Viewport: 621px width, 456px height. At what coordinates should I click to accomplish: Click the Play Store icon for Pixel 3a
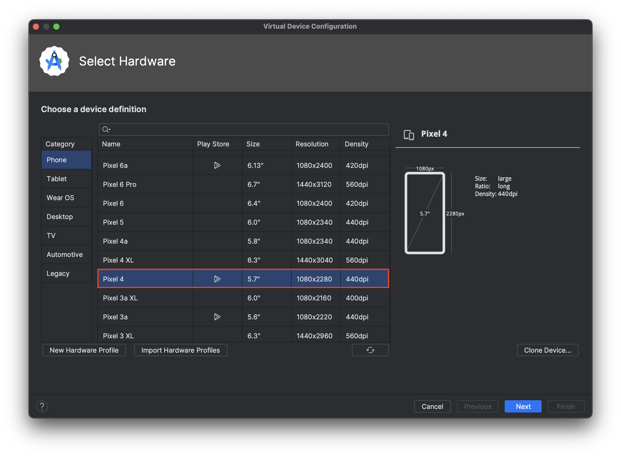[x=217, y=317]
